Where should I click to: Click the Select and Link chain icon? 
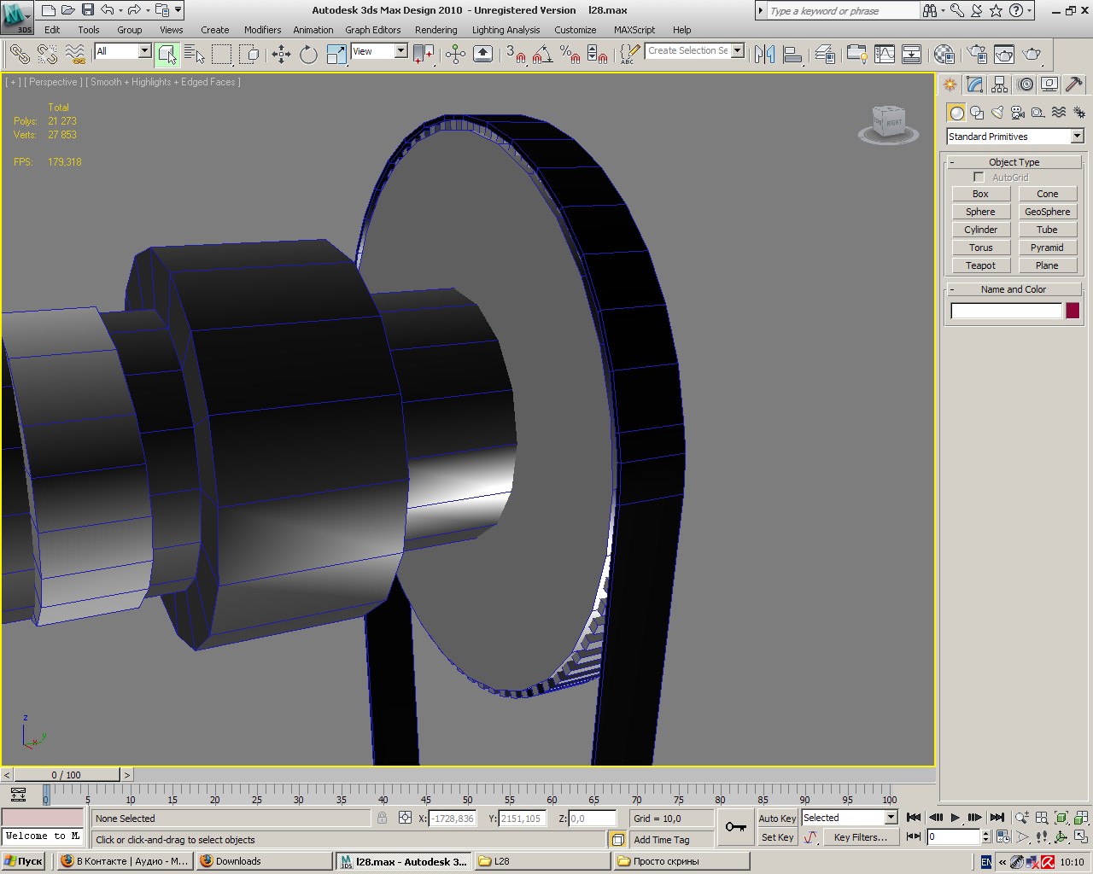[x=19, y=55]
